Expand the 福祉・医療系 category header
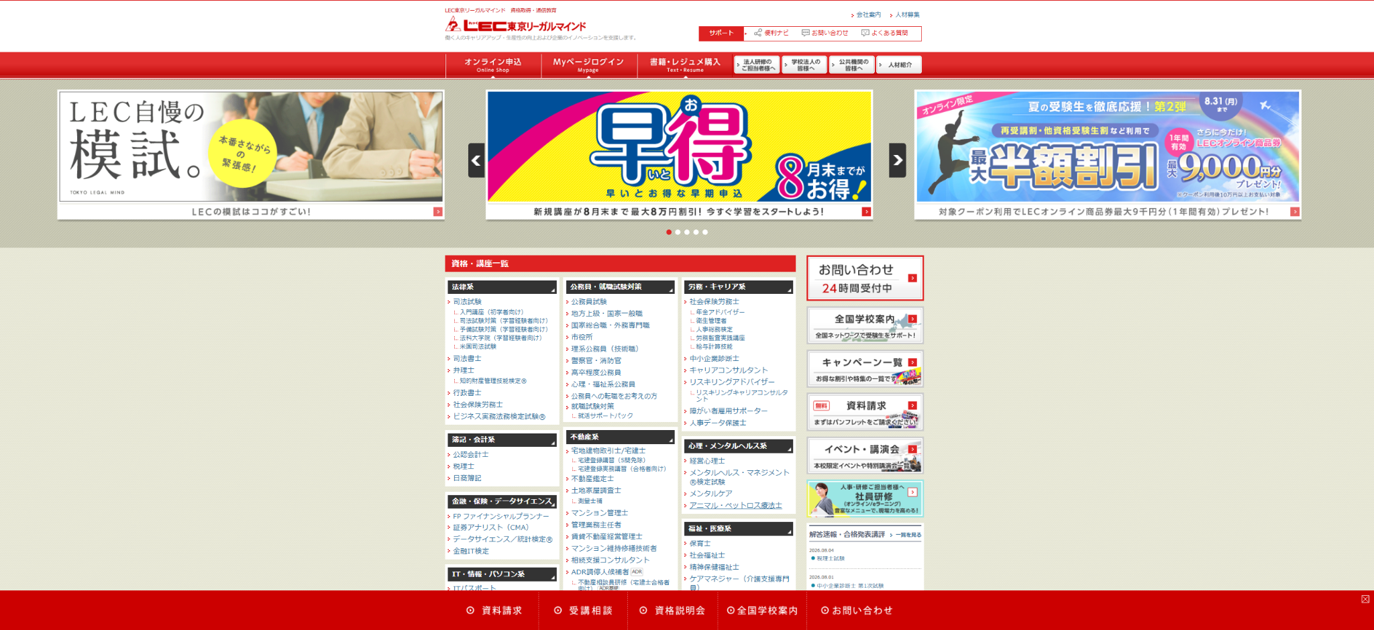 (739, 529)
